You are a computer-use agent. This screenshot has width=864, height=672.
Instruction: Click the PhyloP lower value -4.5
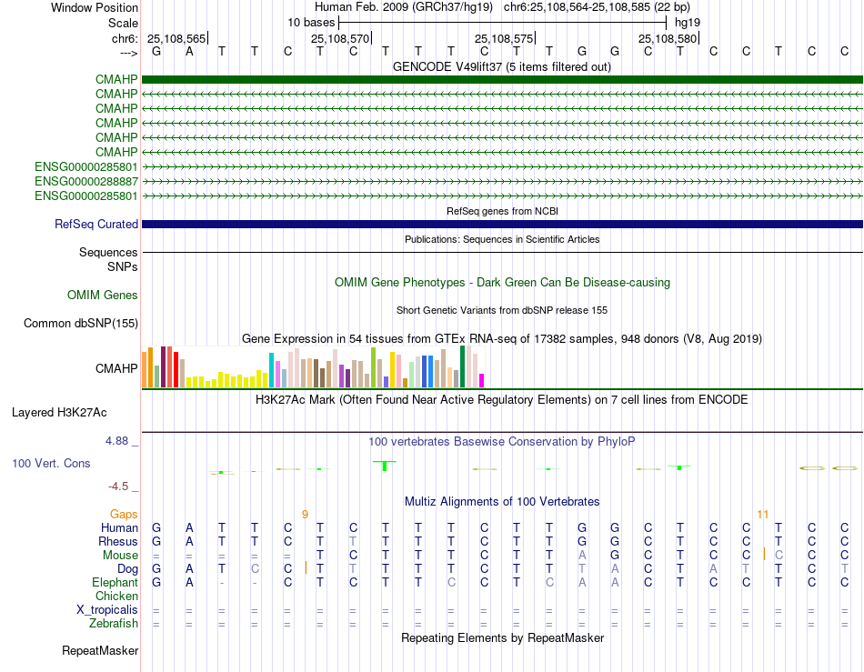click(118, 486)
